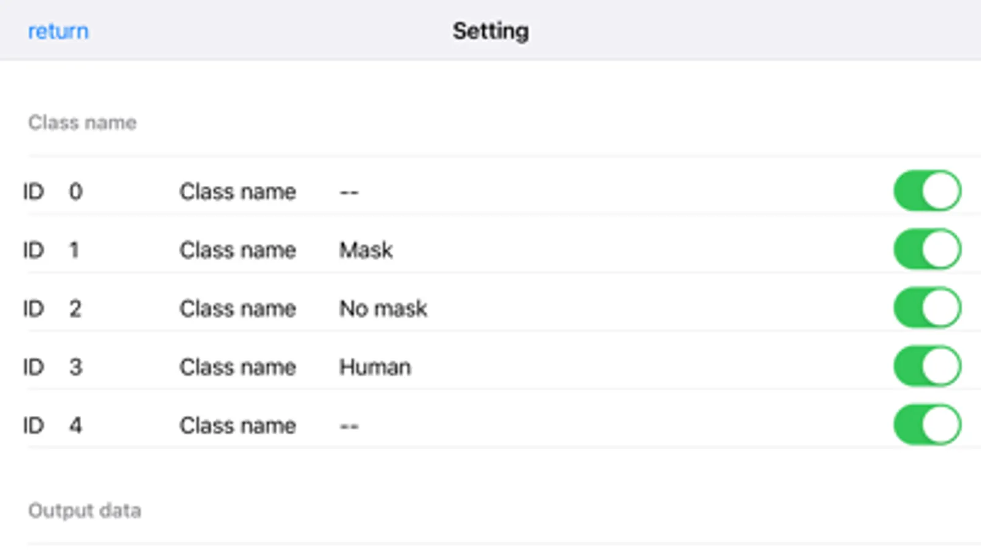This screenshot has height=552, width=981.
Task: Toggle off the ID 4 switch
Action: coord(926,425)
